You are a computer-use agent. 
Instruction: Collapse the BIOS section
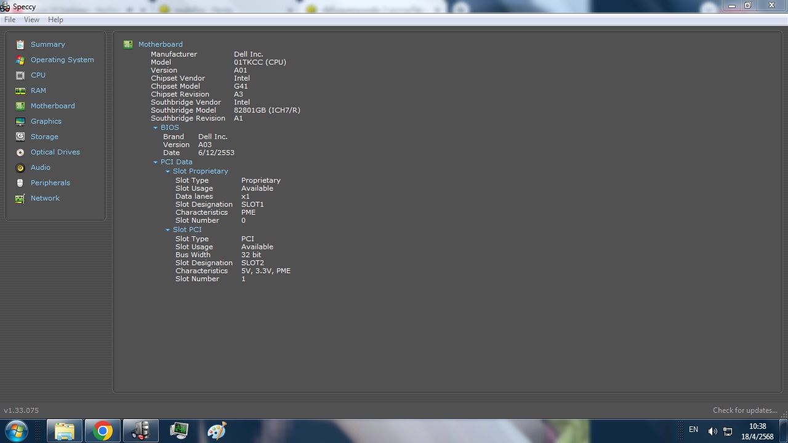coord(155,128)
